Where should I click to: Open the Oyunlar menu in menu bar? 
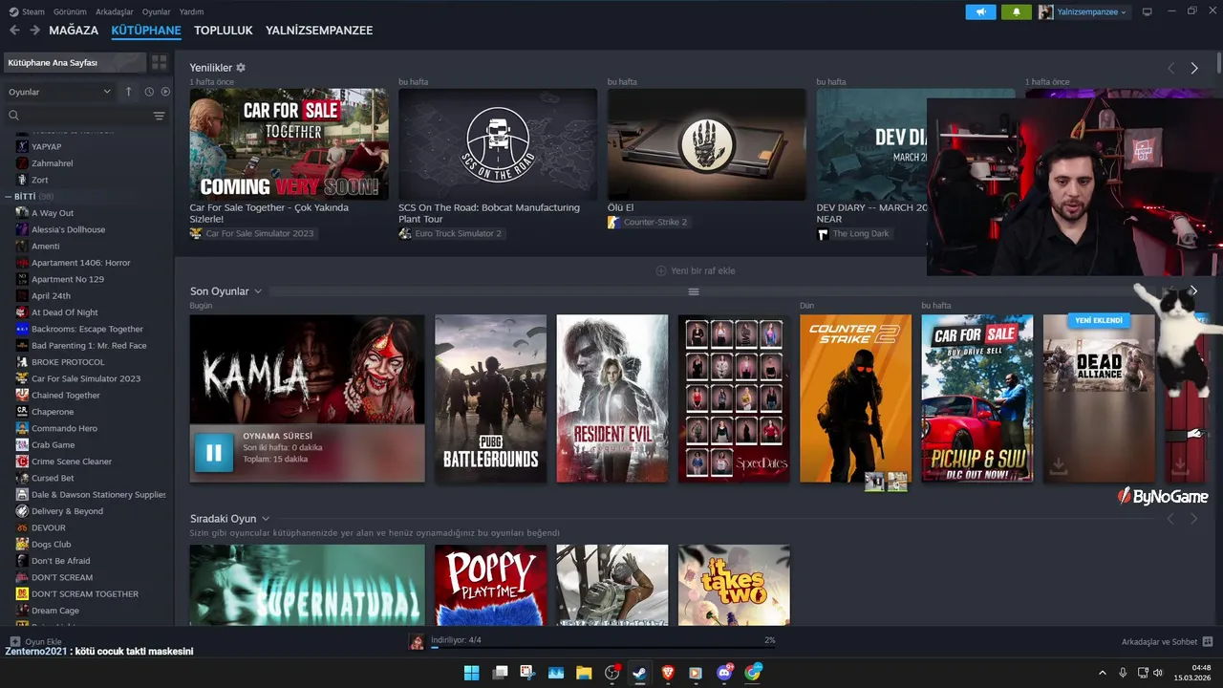coord(156,11)
